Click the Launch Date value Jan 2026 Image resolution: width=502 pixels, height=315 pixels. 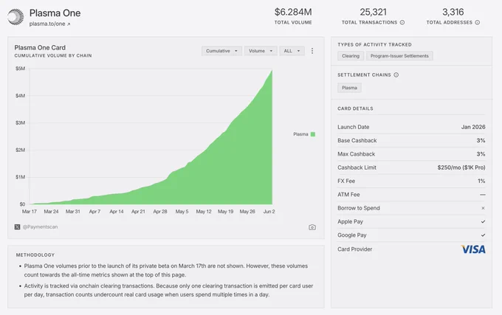tap(473, 127)
